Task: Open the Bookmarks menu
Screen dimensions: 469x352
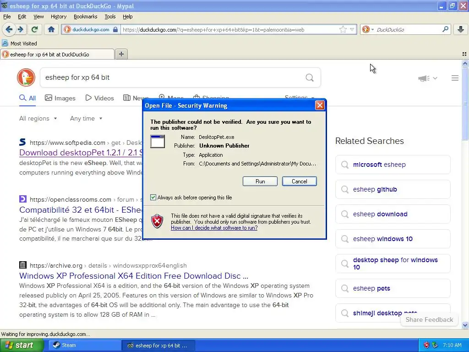Action: pos(85,16)
